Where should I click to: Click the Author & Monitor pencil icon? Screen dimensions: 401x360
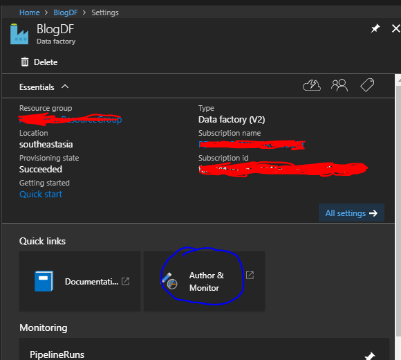coord(169,281)
